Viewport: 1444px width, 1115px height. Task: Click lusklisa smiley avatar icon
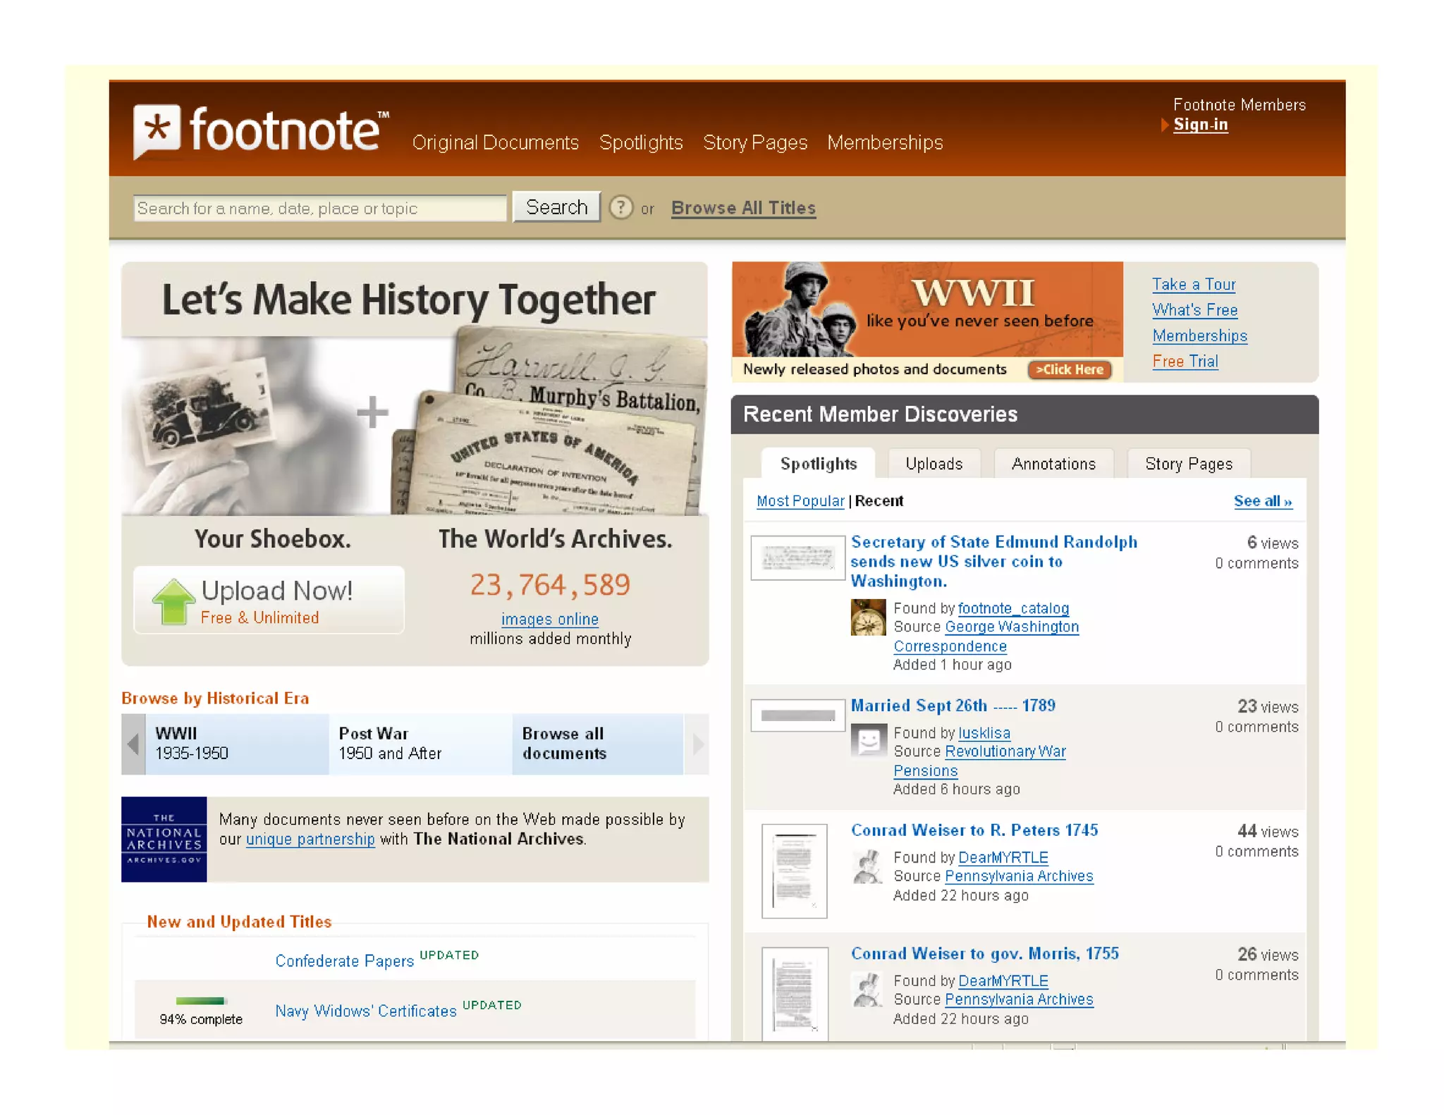[868, 741]
